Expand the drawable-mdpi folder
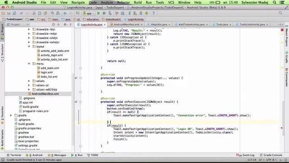 coord(29,34)
